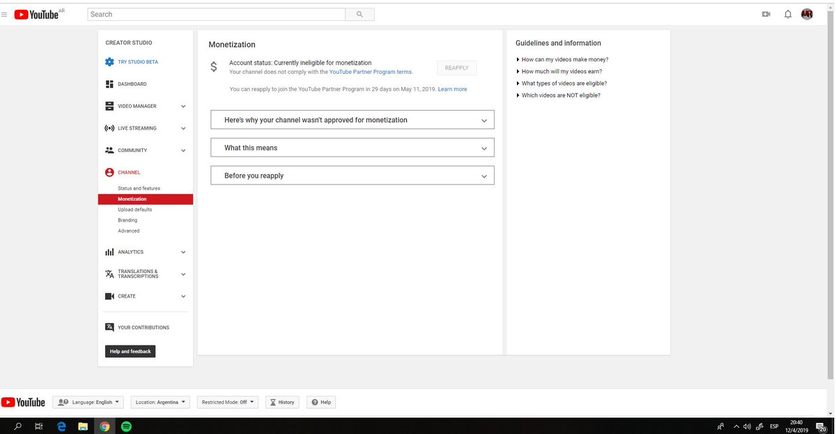The height and width of the screenshot is (434, 836).
Task: Follow the Learn more link
Action: tap(453, 89)
